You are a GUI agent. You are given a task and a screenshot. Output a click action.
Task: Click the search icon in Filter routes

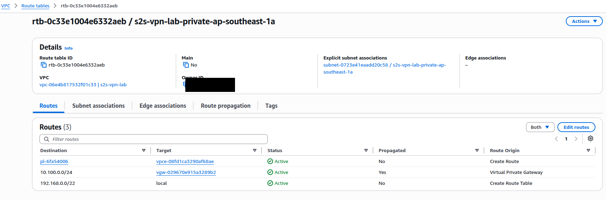coord(47,139)
